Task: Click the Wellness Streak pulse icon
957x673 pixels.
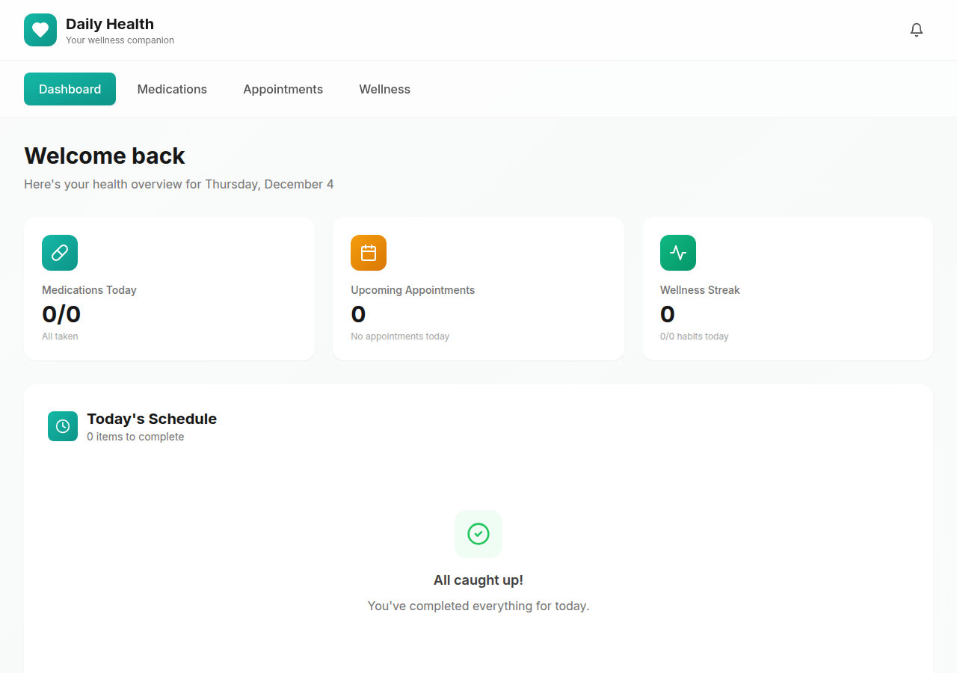Action: pyautogui.click(x=678, y=253)
